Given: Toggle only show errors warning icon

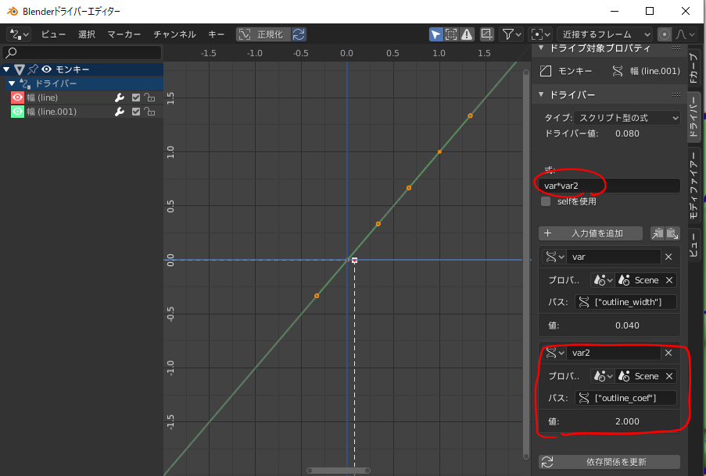Looking at the screenshot, I should [x=467, y=34].
